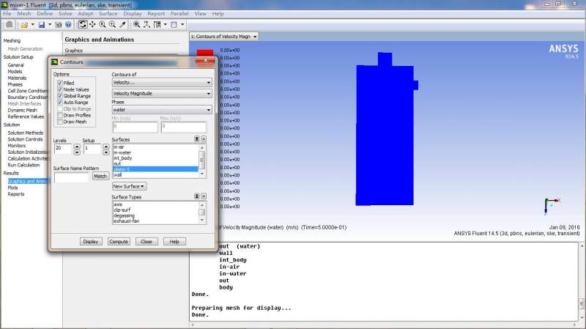
Task: Click the camera snapshot icon
Action: 59,25
